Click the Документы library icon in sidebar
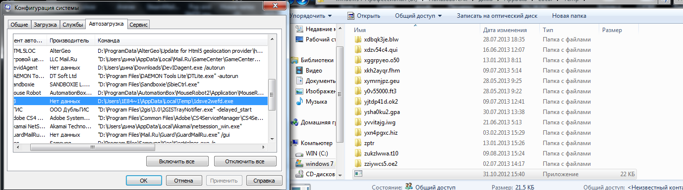 point(299,81)
